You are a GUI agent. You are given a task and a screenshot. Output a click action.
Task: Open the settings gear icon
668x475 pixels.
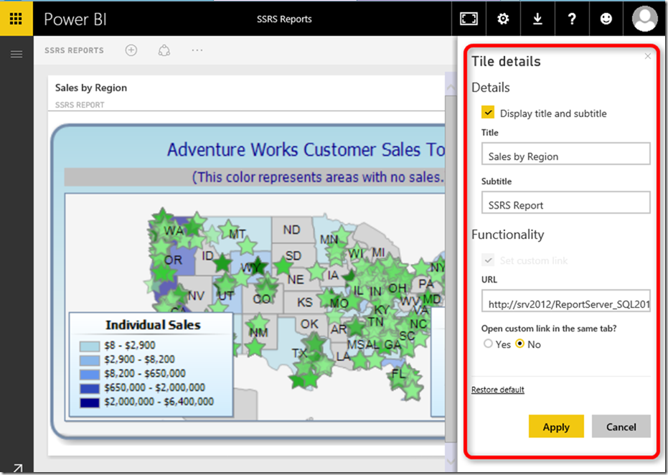(x=503, y=19)
